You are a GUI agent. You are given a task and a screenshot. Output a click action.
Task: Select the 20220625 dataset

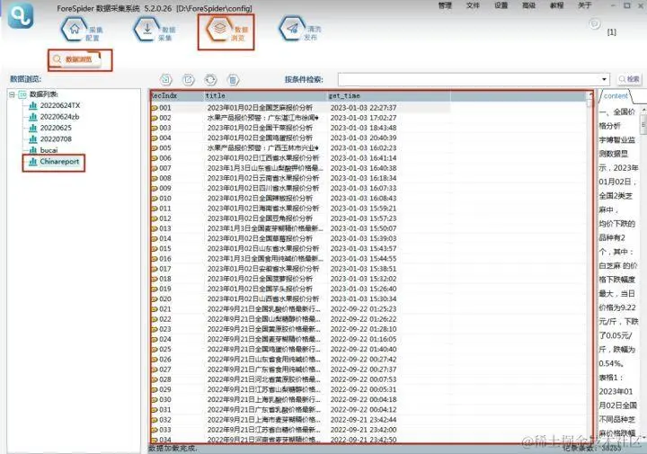(x=56, y=128)
